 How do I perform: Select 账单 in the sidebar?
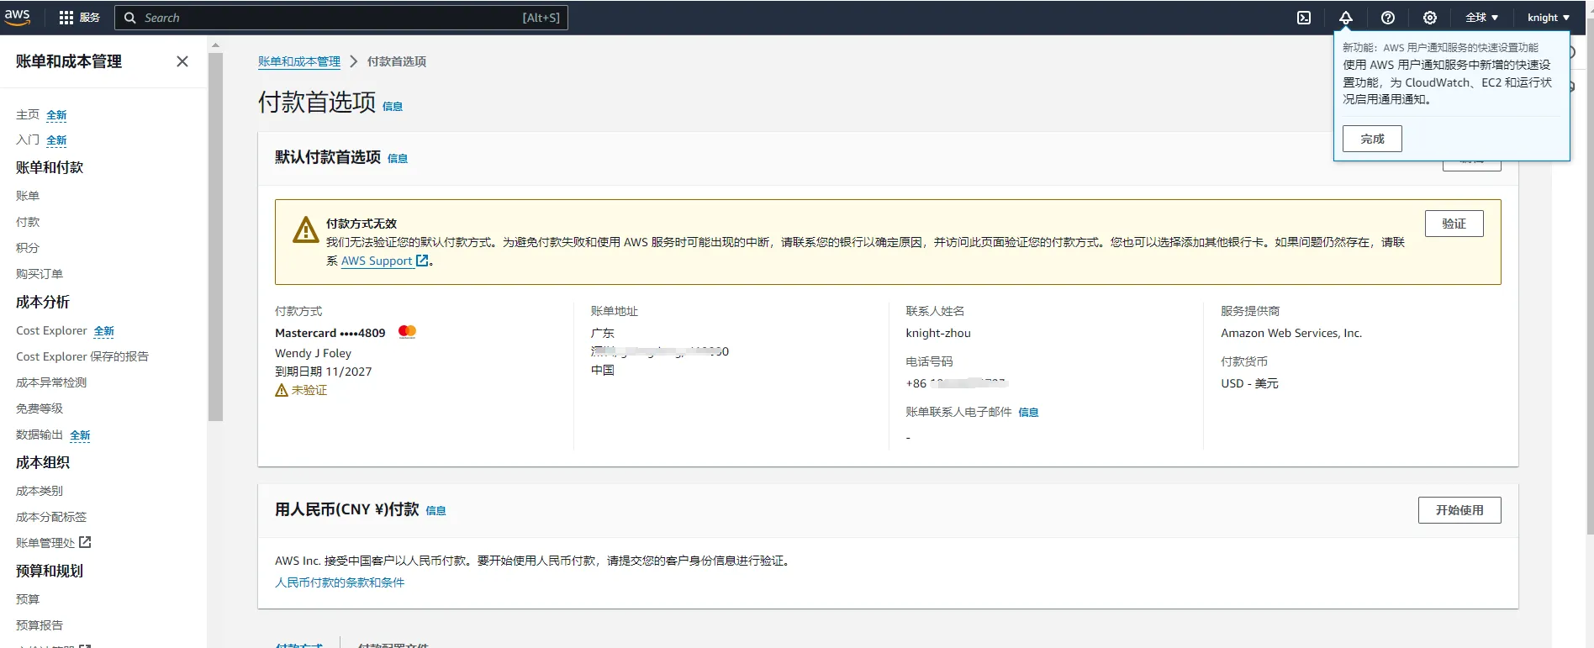point(28,196)
